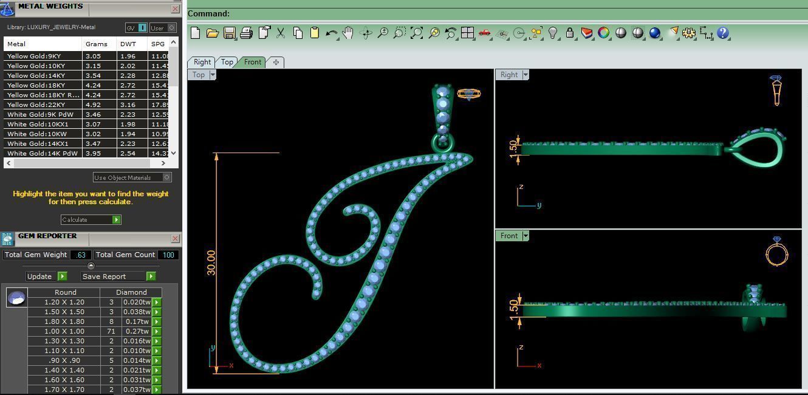Click the light bulb Hide icon
The width and height of the screenshot is (808, 395).
point(553,33)
